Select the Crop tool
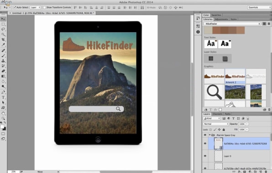 (3, 40)
